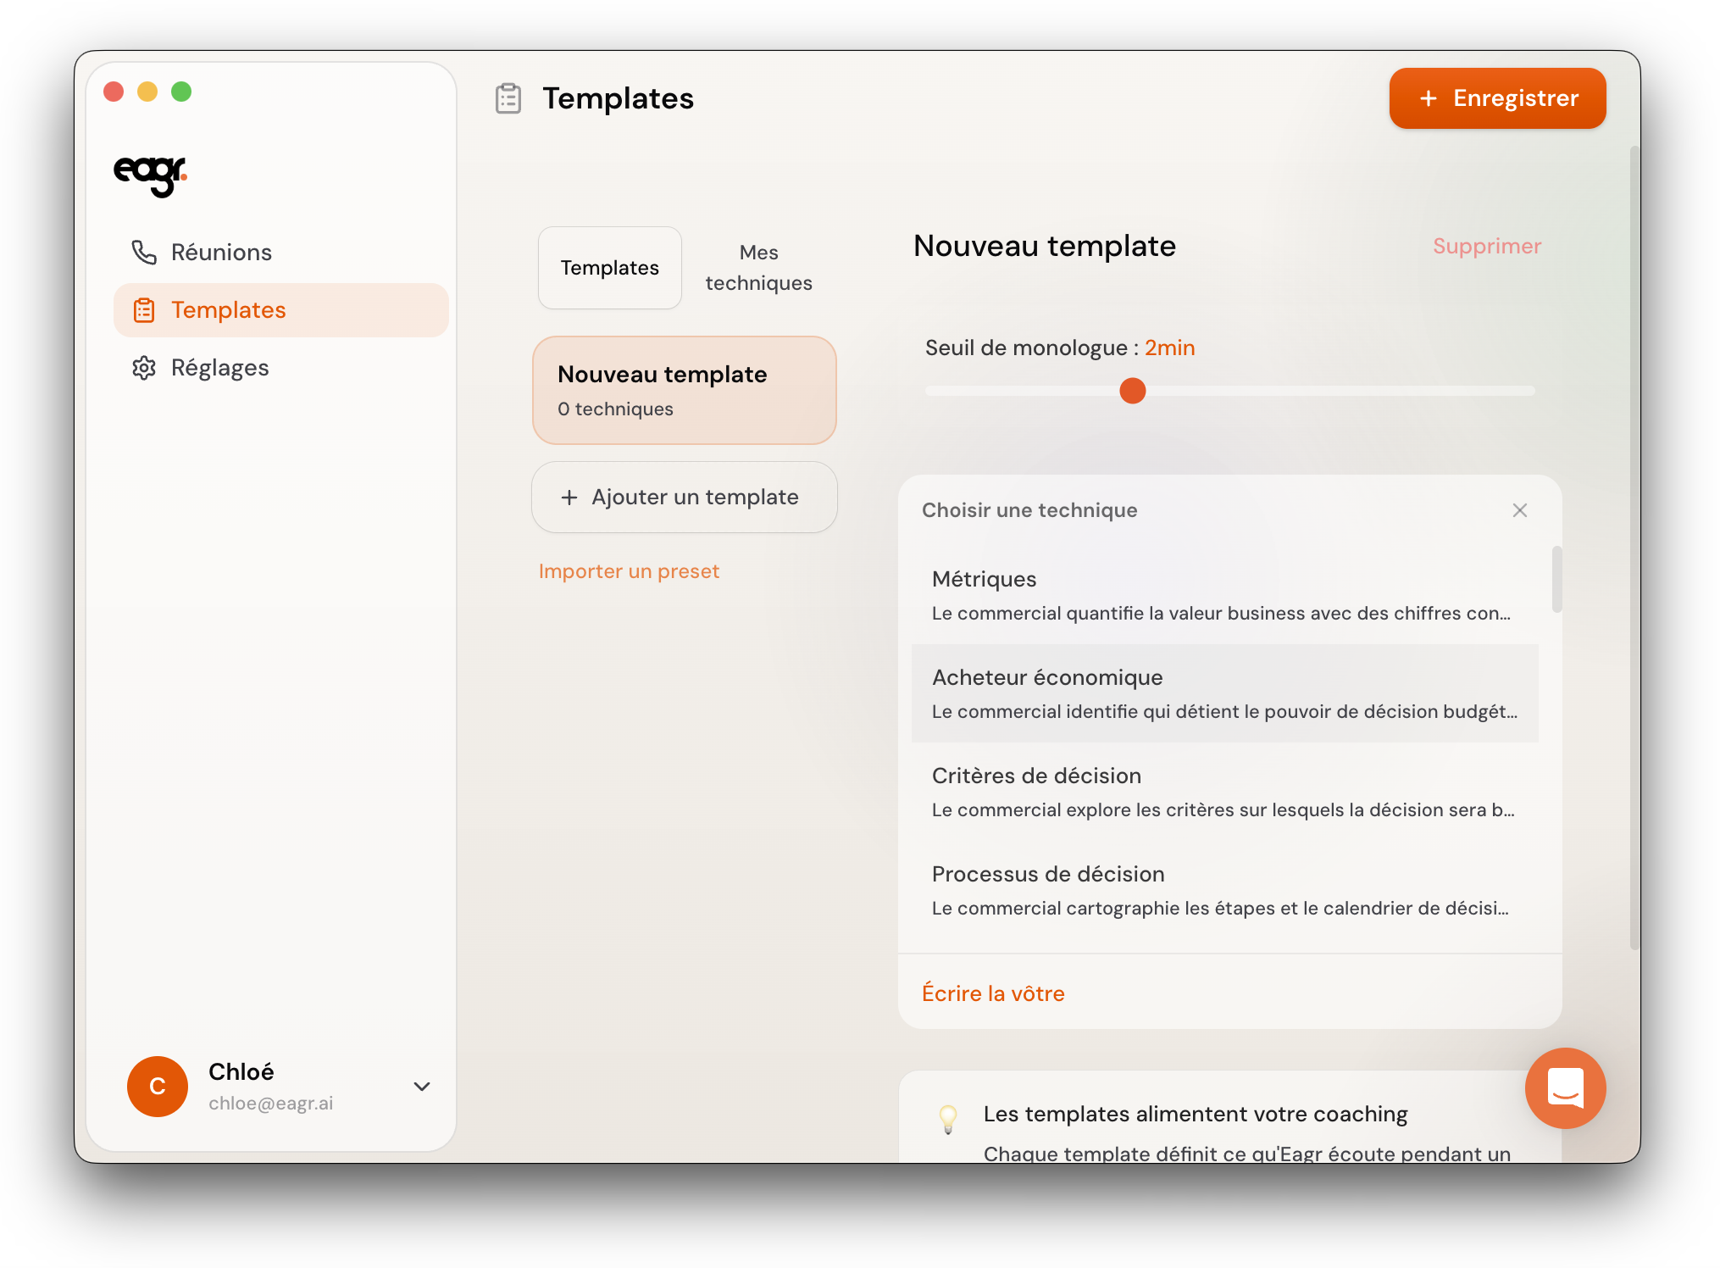
Task: Click the Seuil de monologue slider handle
Action: point(1132,391)
